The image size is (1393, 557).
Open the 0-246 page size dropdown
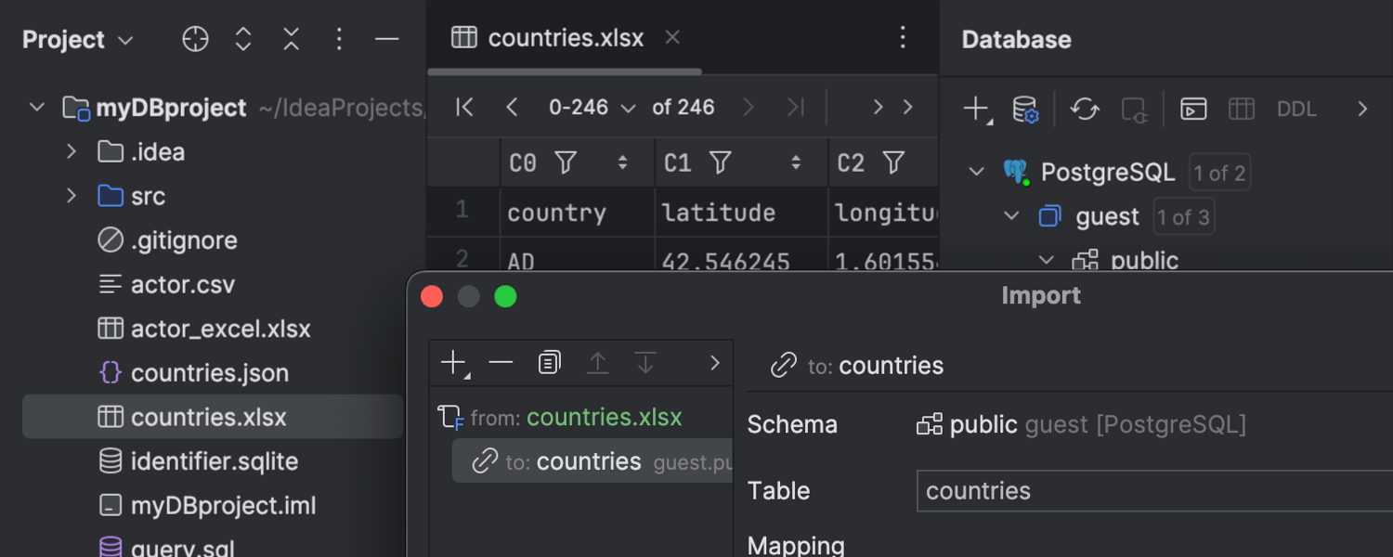pos(592,108)
